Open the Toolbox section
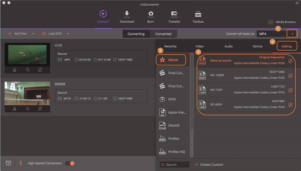Image resolution: width=301 pixels, height=171 pixels. coord(198,17)
